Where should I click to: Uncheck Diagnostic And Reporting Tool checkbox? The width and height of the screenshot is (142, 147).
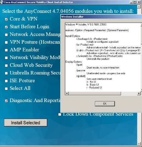(x=6, y=101)
